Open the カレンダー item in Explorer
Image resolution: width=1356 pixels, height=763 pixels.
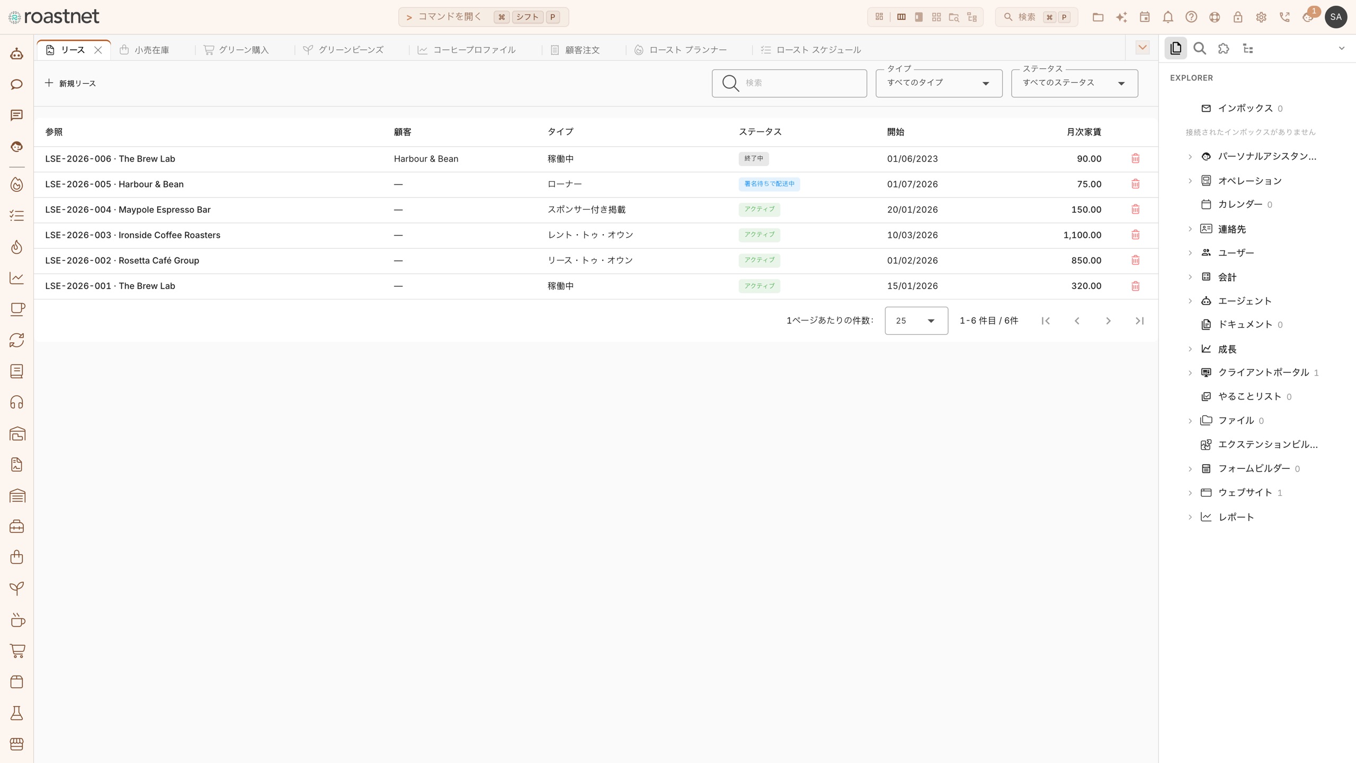(x=1240, y=204)
